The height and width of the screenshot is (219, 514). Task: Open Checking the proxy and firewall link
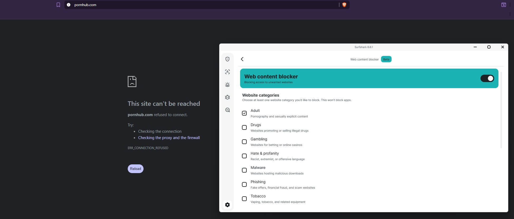(x=169, y=138)
